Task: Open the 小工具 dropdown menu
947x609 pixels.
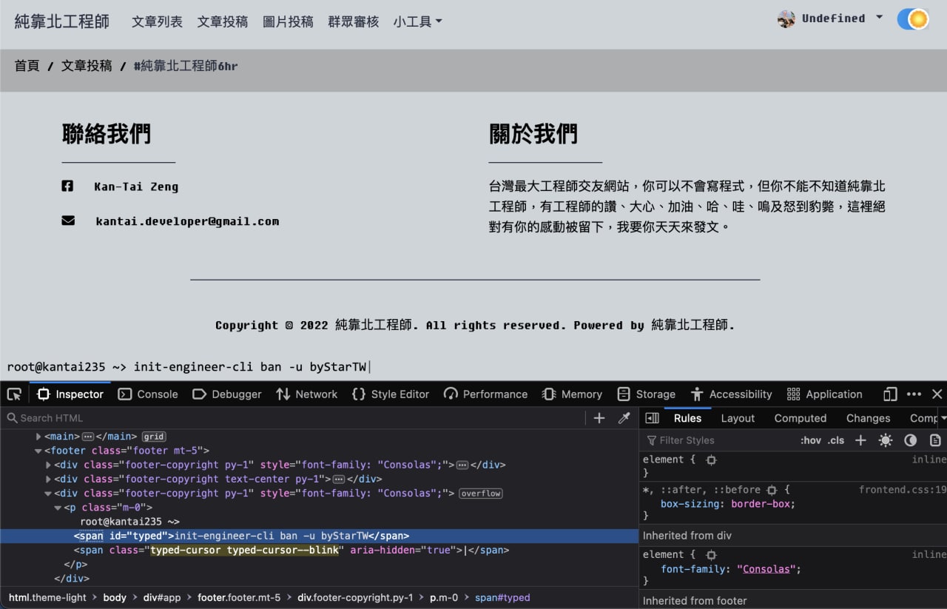Action: 418,21
